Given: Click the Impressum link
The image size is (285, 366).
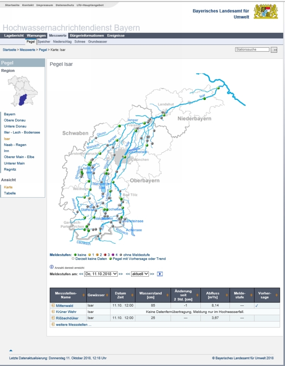Looking at the screenshot, I should tap(44, 5).
